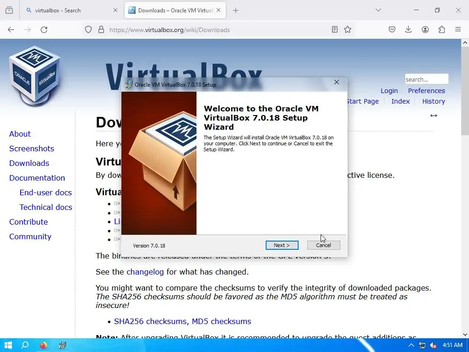The image size is (469, 352).
Task: Click the vertical scrollbar thumb
Action: coord(465,91)
